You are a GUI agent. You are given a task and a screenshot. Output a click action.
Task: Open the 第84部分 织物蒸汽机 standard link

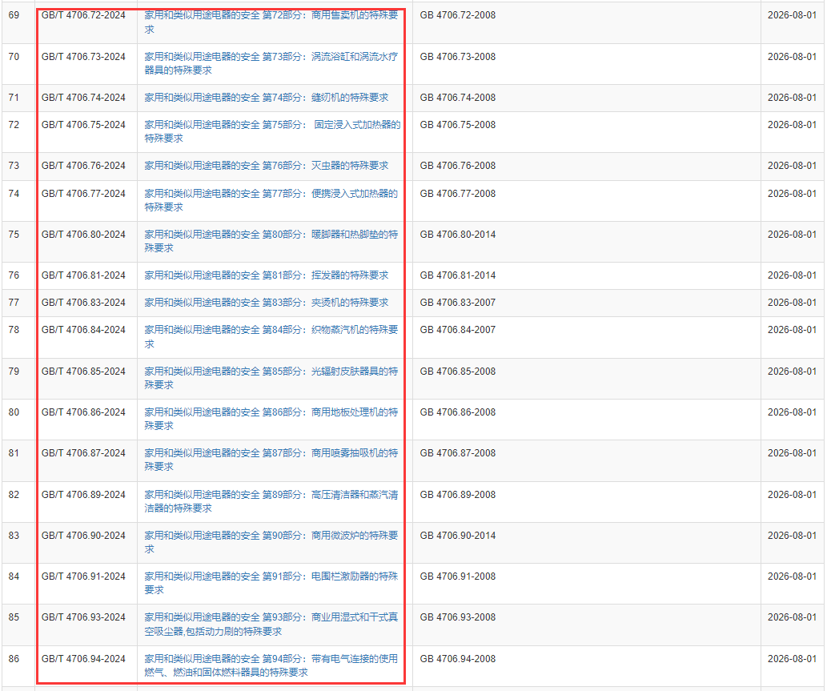(271, 330)
